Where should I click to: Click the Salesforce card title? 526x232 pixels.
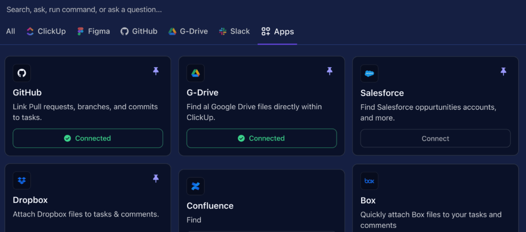[x=382, y=93]
